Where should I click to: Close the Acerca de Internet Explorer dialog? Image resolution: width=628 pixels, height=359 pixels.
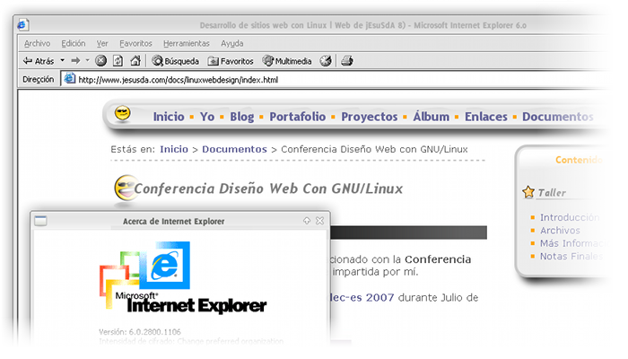click(319, 221)
